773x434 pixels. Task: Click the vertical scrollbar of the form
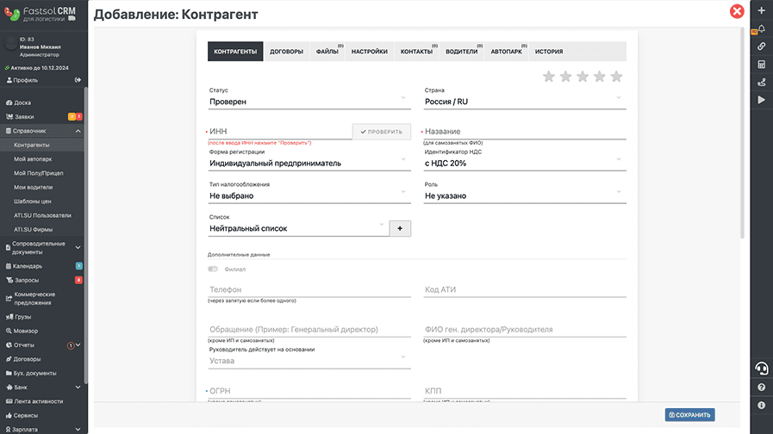(x=743, y=133)
